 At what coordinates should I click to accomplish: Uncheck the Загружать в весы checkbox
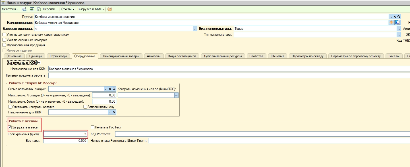pyautogui.click(x=10, y=127)
